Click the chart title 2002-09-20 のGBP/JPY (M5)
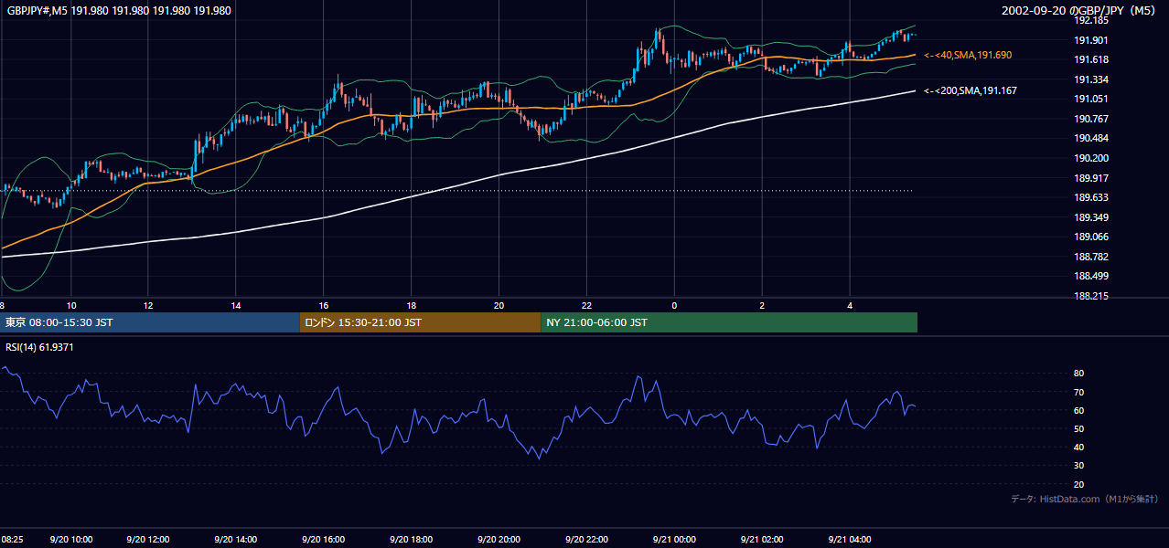1169x548 pixels. [1078, 11]
